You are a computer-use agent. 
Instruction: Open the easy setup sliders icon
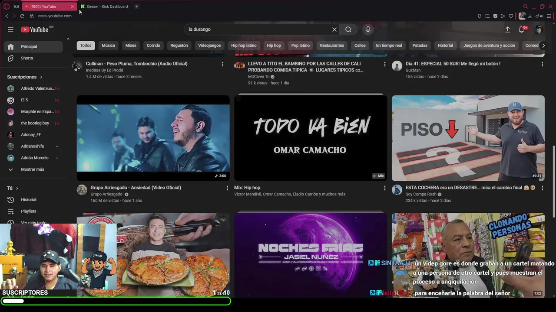(549, 16)
